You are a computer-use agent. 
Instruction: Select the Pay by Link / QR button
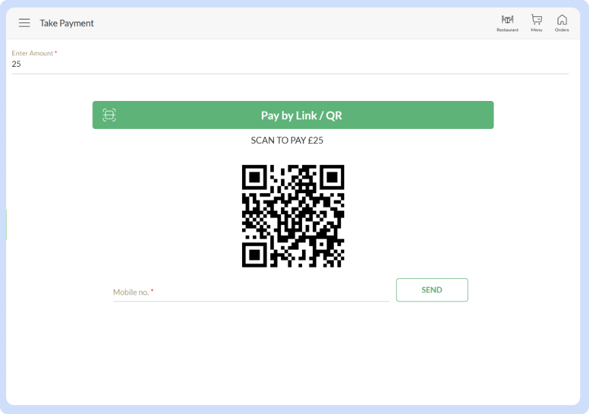coord(293,115)
